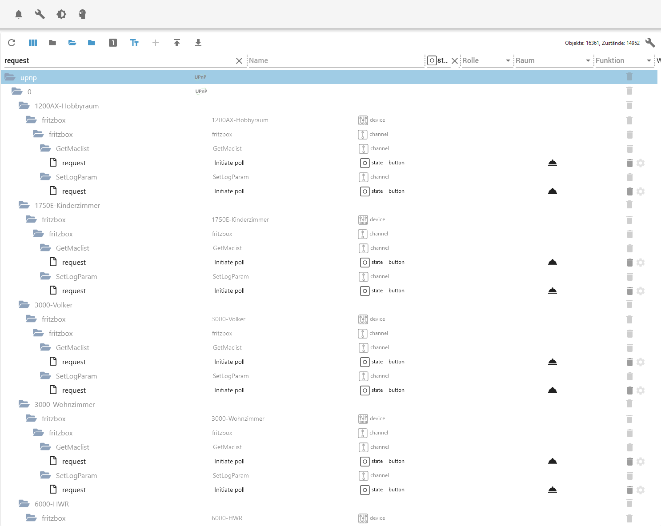Click '1750E-Kinderzimmer' in the Name column
The width and height of the screenshot is (661, 526).
pos(240,219)
